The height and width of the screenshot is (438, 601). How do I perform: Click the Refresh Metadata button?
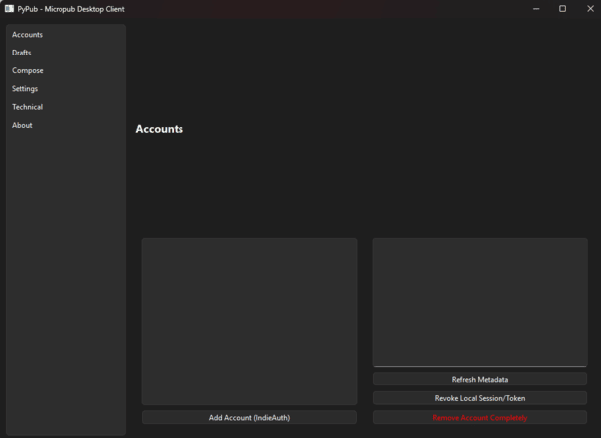(x=480, y=380)
